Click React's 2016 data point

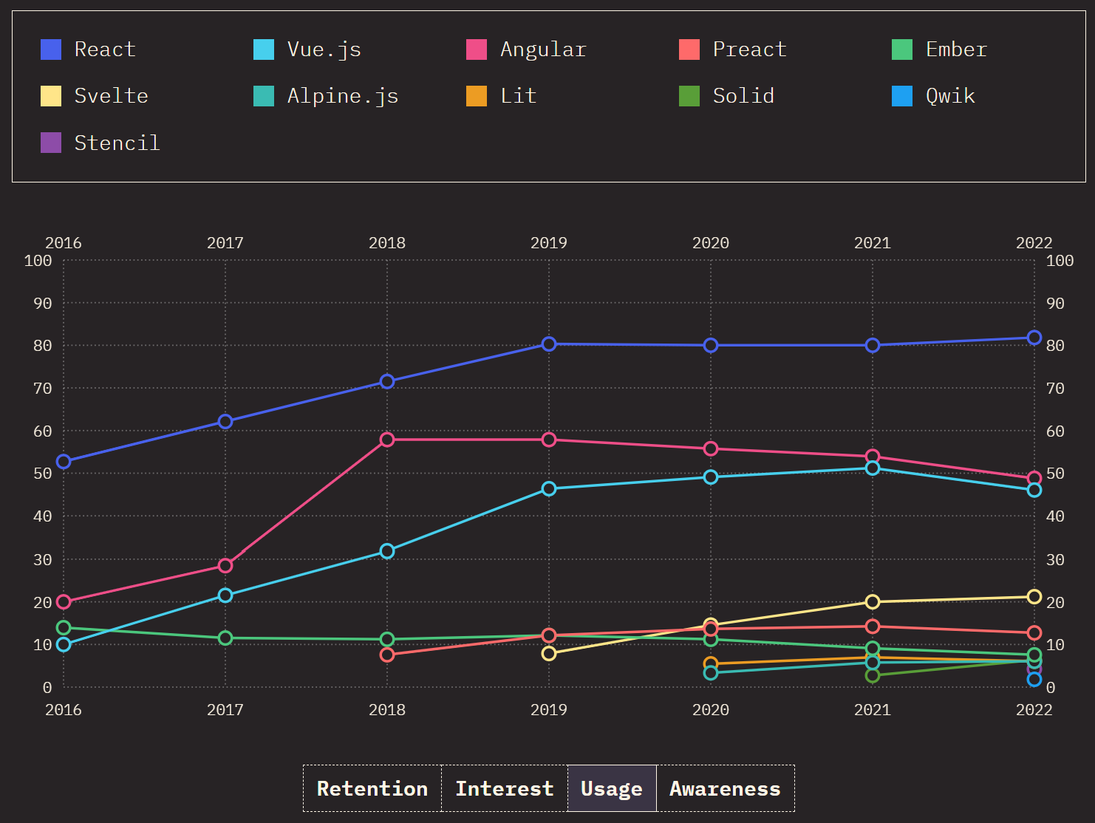tap(64, 462)
